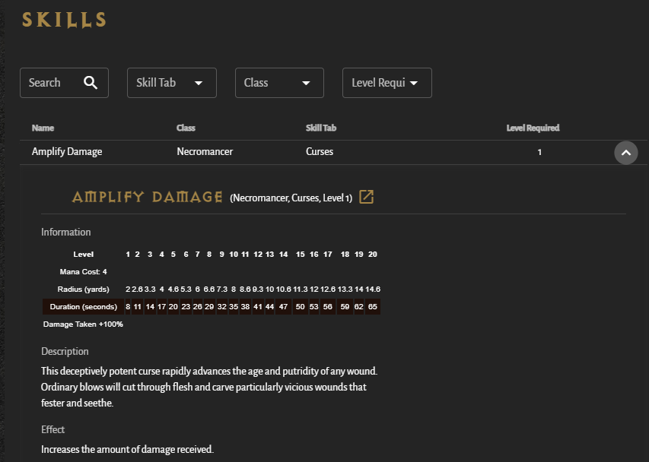Click the Mana Cost: 4 row

point(83,271)
